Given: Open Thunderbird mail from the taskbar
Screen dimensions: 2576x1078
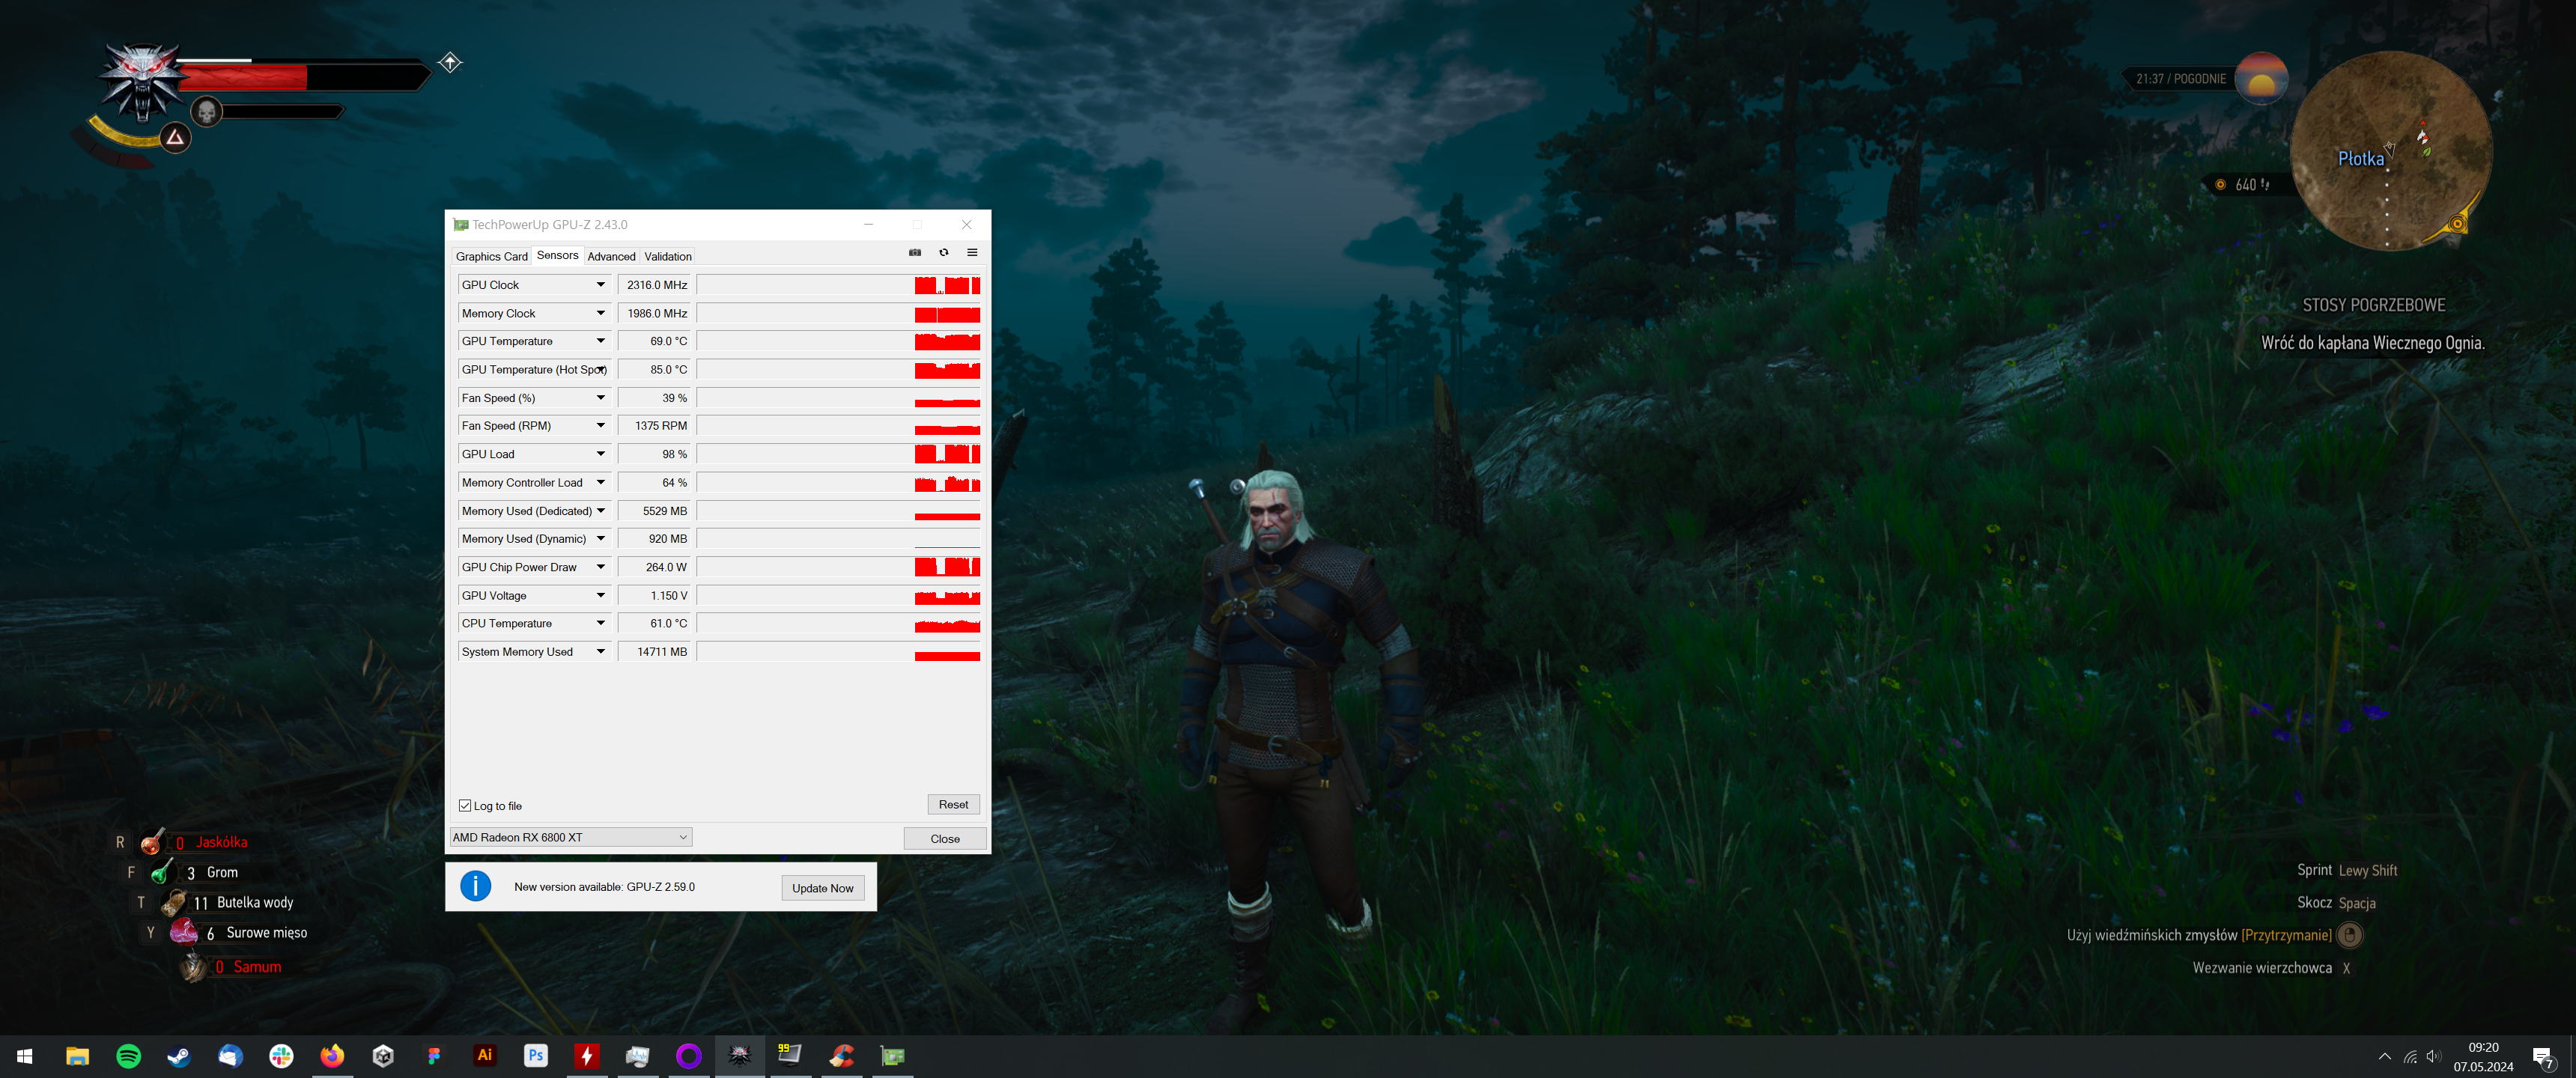Looking at the screenshot, I should (x=230, y=1056).
